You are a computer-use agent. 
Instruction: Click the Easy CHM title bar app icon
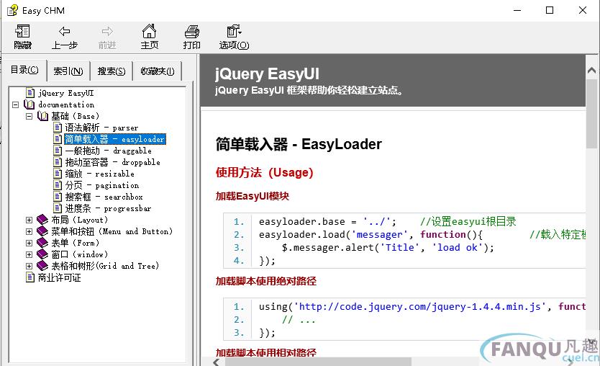12,10
